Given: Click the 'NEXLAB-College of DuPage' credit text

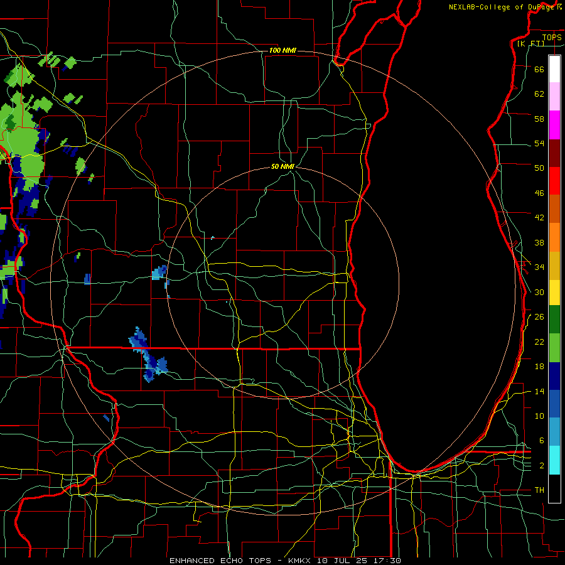Looking at the screenshot, I should pyautogui.click(x=501, y=7).
